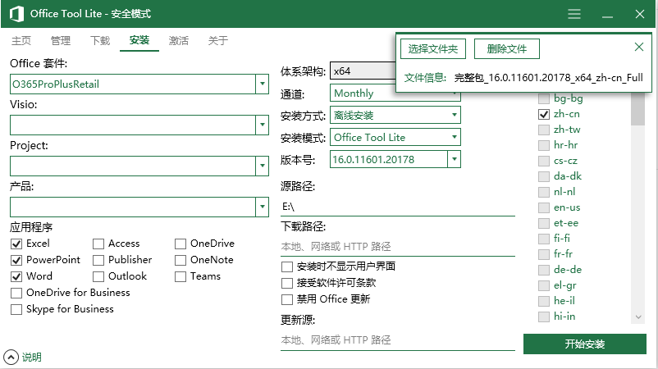
Task: Open the hamburger menu in title bar
Action: click(574, 14)
